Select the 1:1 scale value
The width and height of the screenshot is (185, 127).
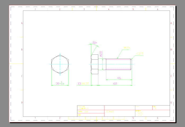point(155,109)
